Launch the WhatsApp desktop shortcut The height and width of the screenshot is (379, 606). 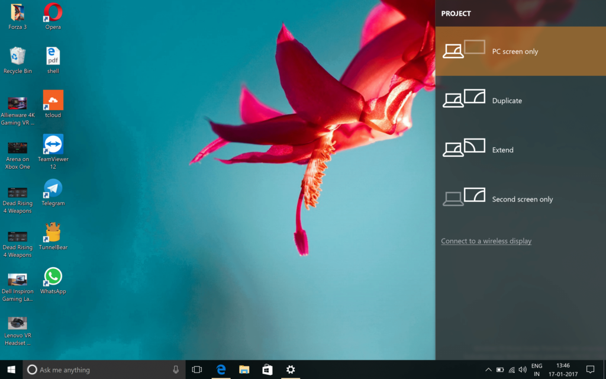53,280
